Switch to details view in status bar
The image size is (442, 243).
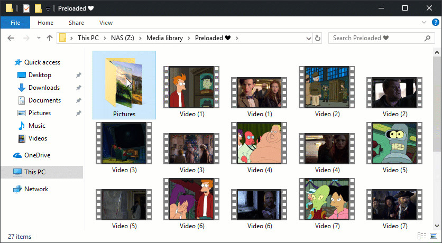[422, 236]
